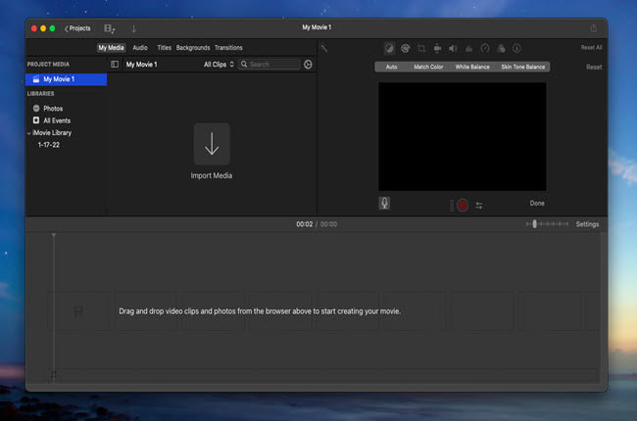This screenshot has width=637, height=421.
Task: Open the clip filter and audio effects icon
Action: pos(502,49)
